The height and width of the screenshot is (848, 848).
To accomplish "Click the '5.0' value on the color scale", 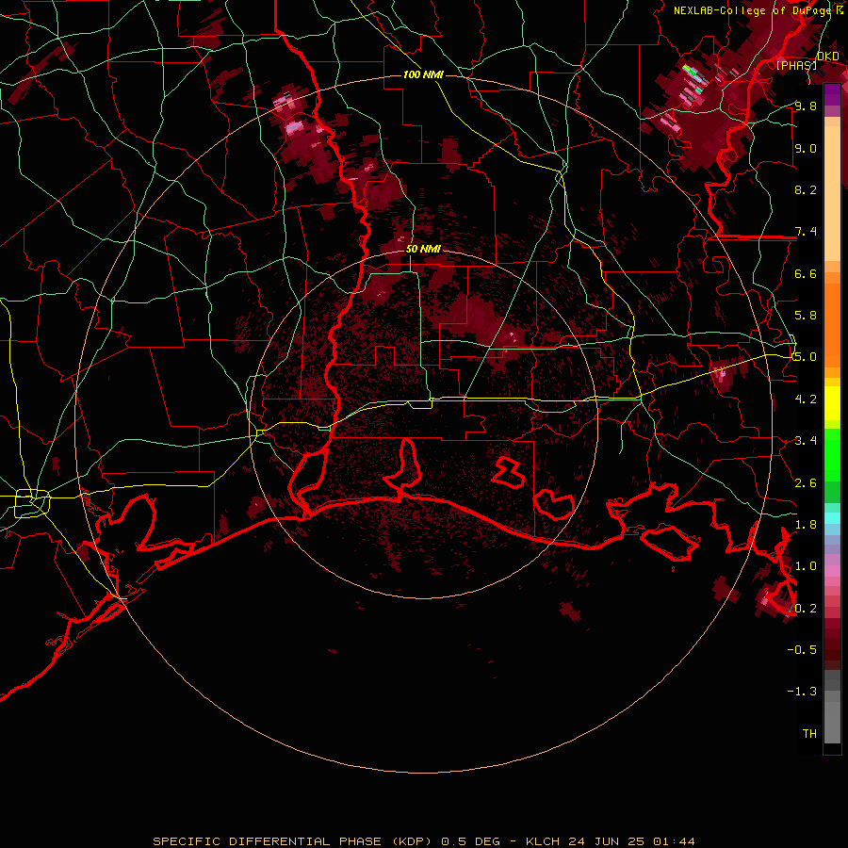I will (x=806, y=357).
